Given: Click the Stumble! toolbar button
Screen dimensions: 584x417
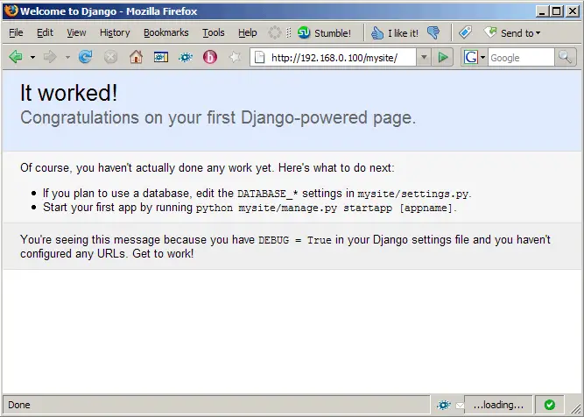Looking at the screenshot, I should pyautogui.click(x=324, y=32).
